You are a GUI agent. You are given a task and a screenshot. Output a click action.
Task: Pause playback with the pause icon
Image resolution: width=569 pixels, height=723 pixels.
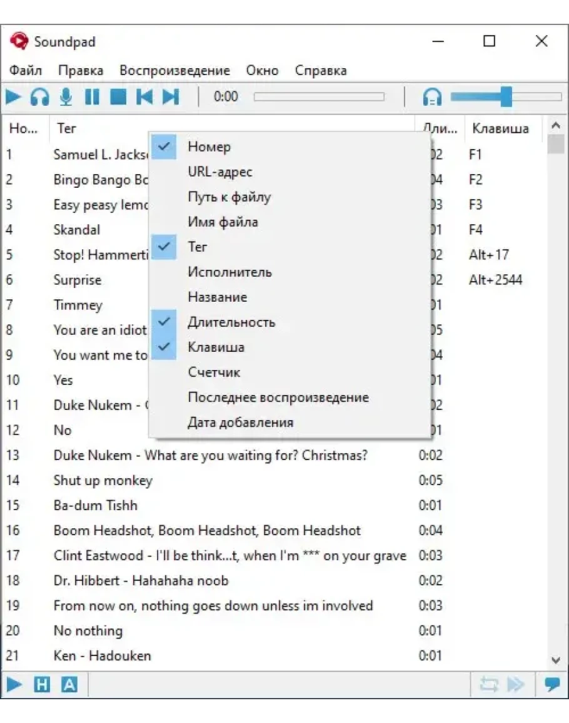[92, 97]
